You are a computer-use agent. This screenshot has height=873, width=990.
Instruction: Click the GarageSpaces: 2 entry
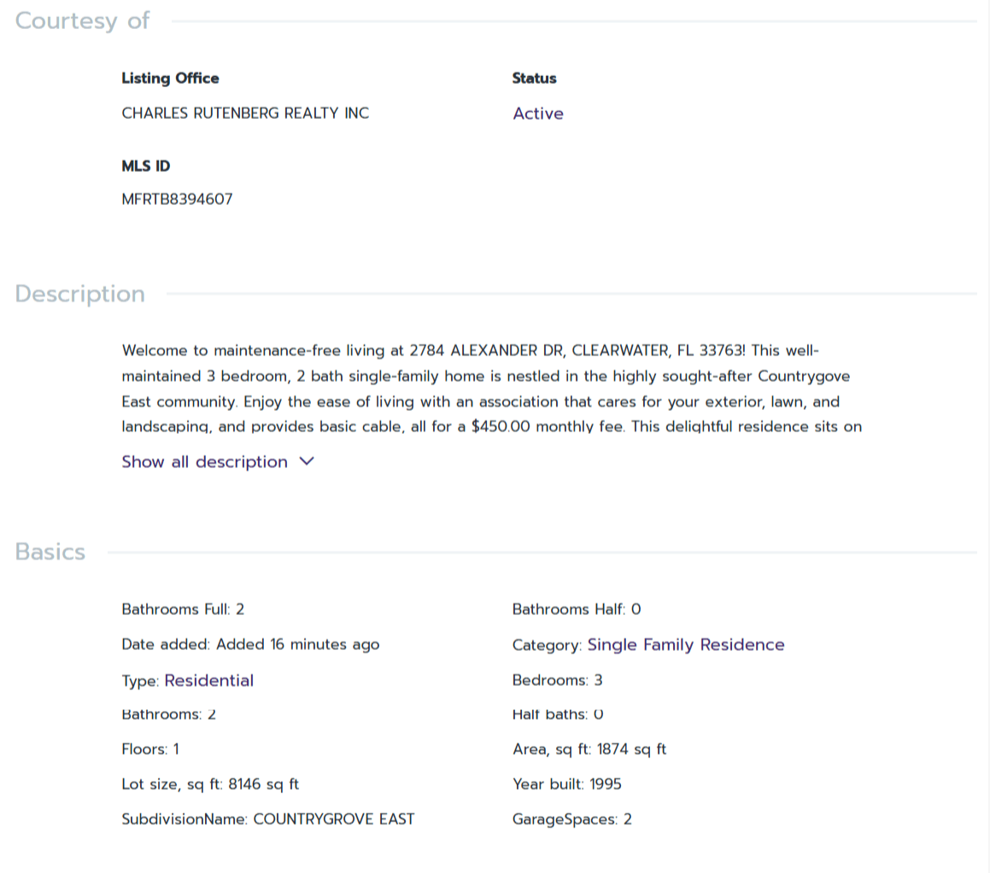pyautogui.click(x=572, y=819)
